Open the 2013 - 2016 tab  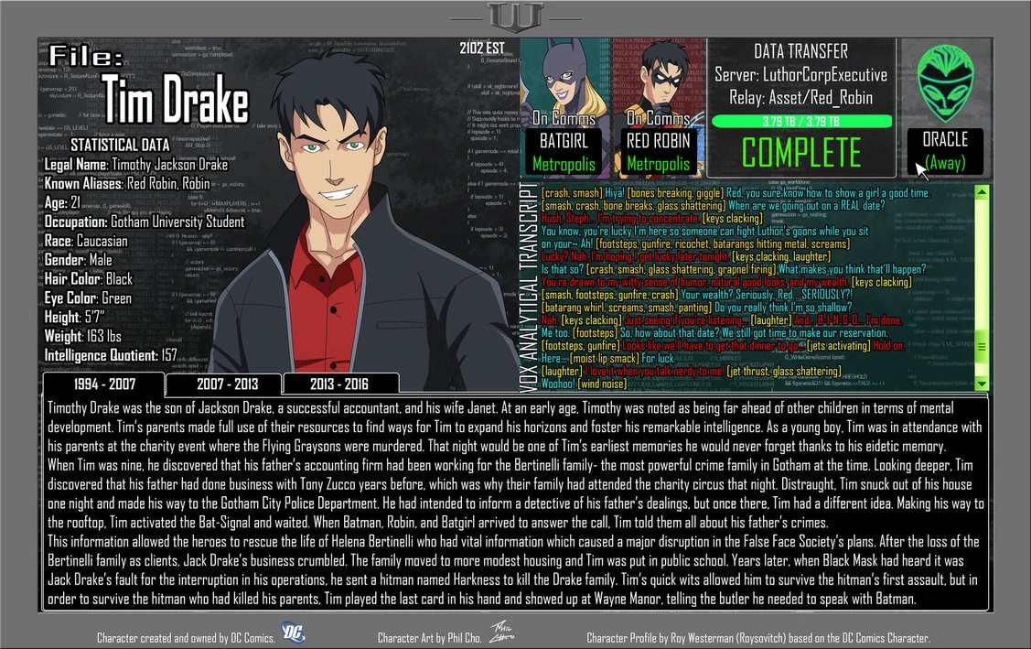340,384
